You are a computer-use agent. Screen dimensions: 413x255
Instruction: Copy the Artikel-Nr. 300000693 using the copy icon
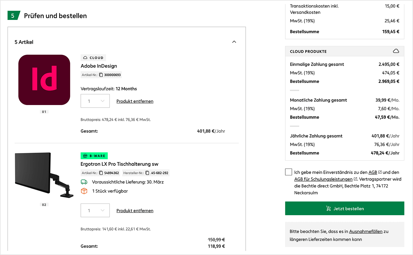pos(101,75)
